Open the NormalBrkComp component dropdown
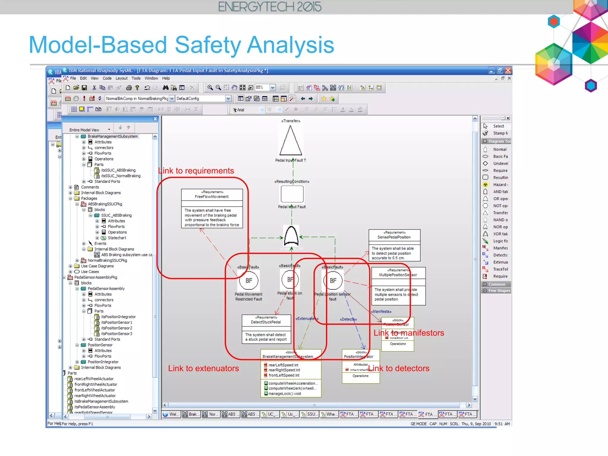This screenshot has width=608, height=456. click(172, 99)
